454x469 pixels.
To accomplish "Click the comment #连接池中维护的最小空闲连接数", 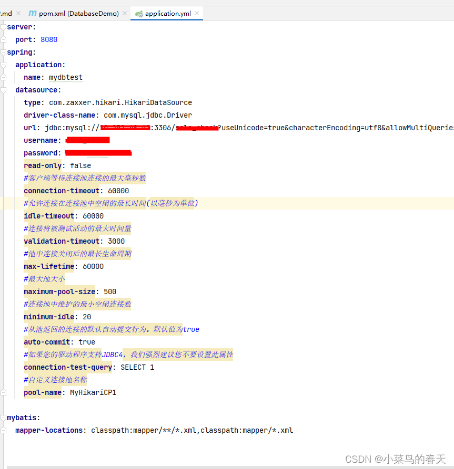I will [77, 304].
